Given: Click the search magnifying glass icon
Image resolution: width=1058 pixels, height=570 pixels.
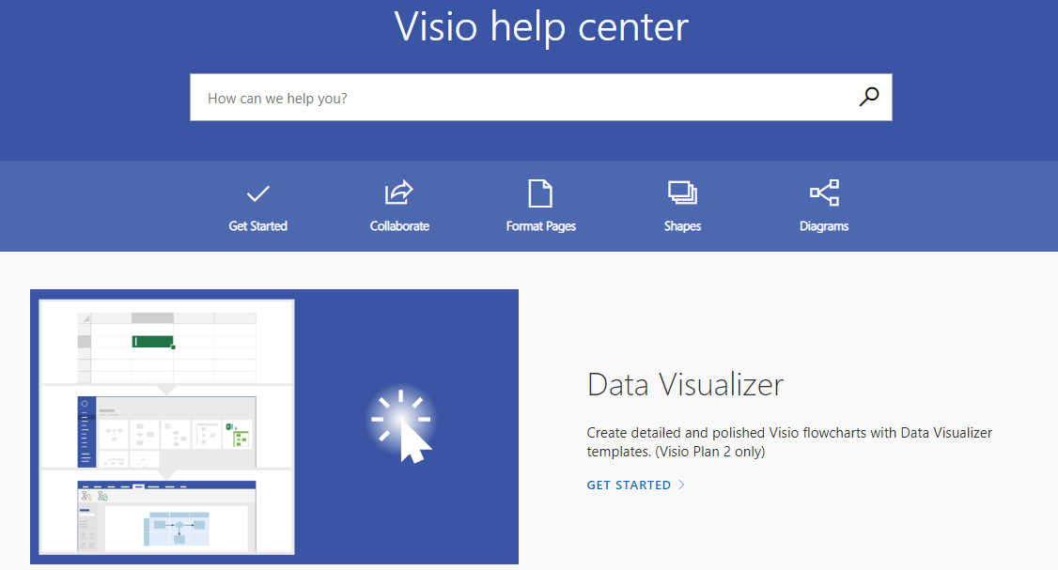Looking at the screenshot, I should pos(868,97).
